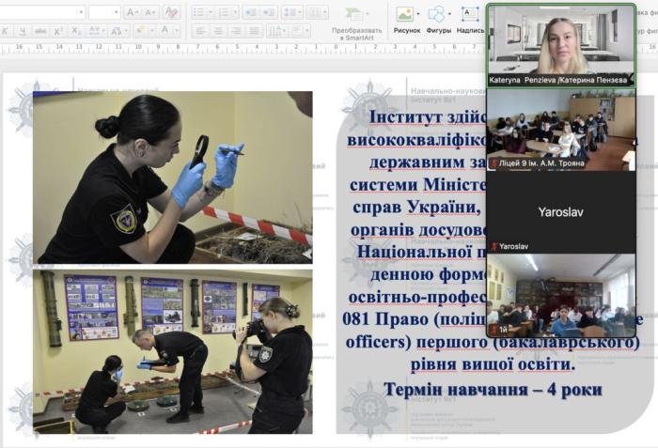Click the Фигуры shapes icon
The image size is (658, 448).
[437, 14]
